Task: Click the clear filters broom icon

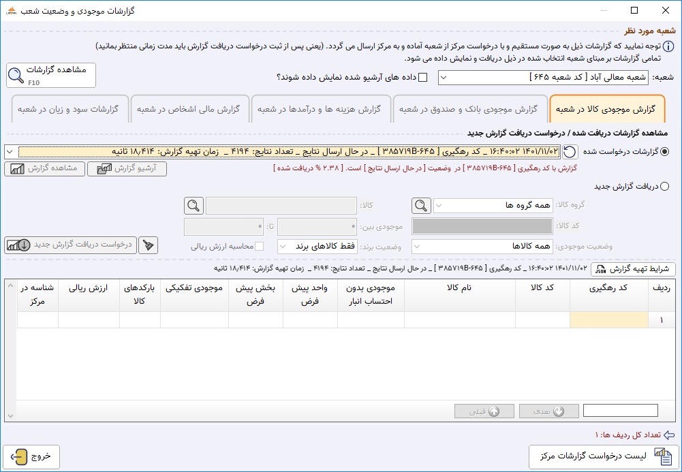Action: [x=148, y=246]
